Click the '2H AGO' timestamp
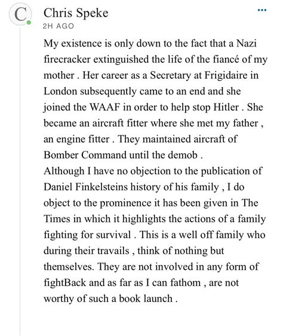Image resolution: width=283 pixels, height=336 pixels. [59, 26]
